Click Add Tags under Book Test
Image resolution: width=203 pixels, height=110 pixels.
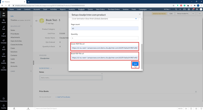[x=50, y=24]
